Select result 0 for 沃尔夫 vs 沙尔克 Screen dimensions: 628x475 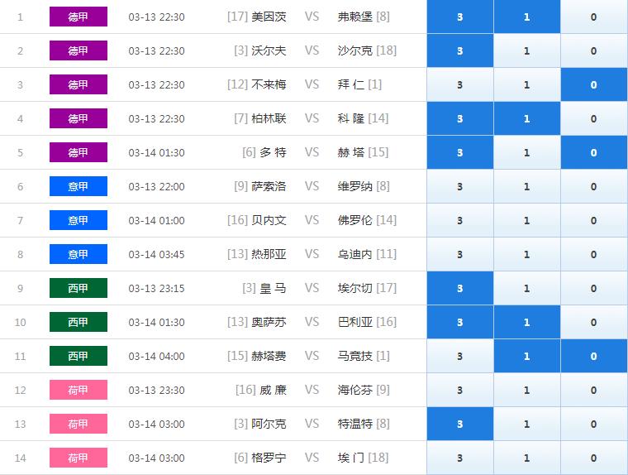point(593,50)
